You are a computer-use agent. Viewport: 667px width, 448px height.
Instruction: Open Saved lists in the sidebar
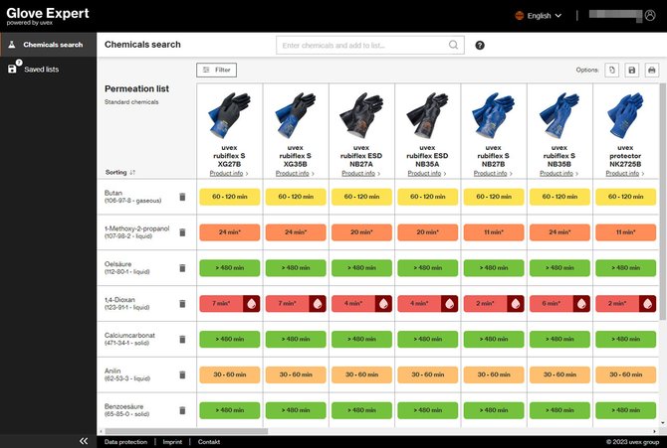(48, 69)
